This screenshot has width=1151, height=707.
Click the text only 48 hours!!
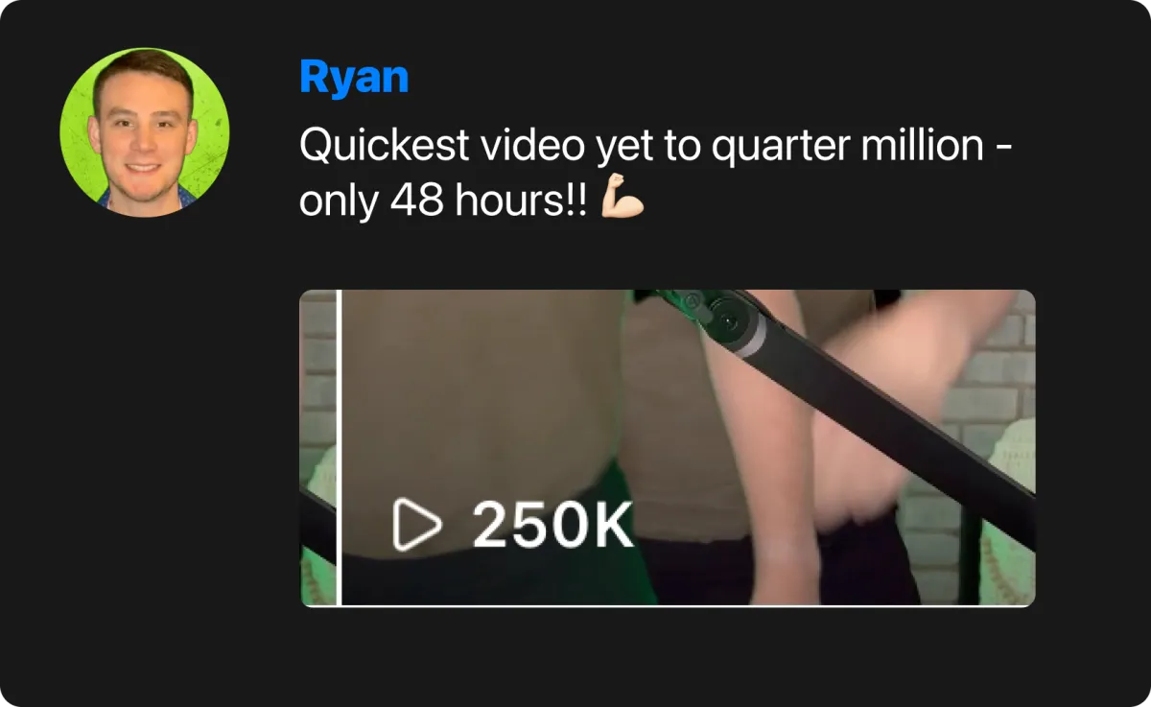[443, 200]
